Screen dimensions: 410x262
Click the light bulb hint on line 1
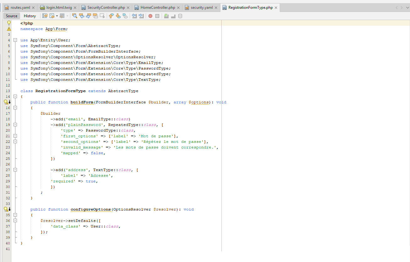(x=9, y=23)
